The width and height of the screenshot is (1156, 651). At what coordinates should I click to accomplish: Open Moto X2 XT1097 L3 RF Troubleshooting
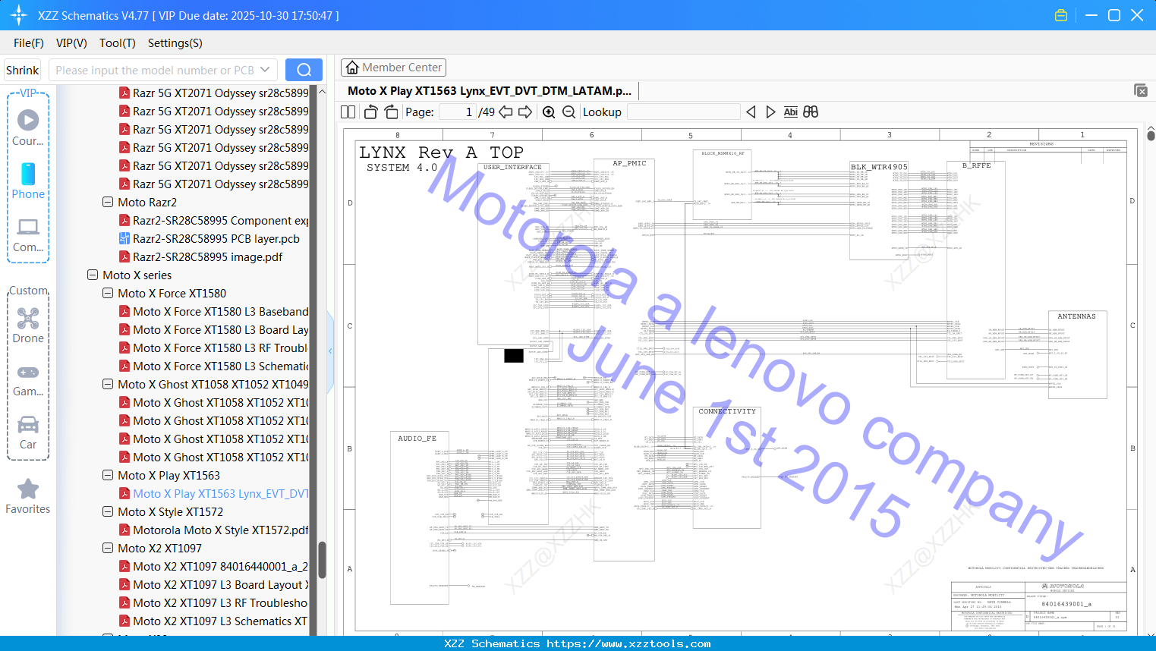[x=214, y=602]
